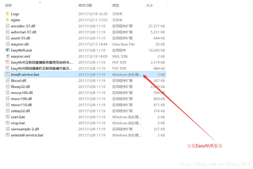Select avcodec-57.dll file name

pyautogui.click(x=23, y=26)
